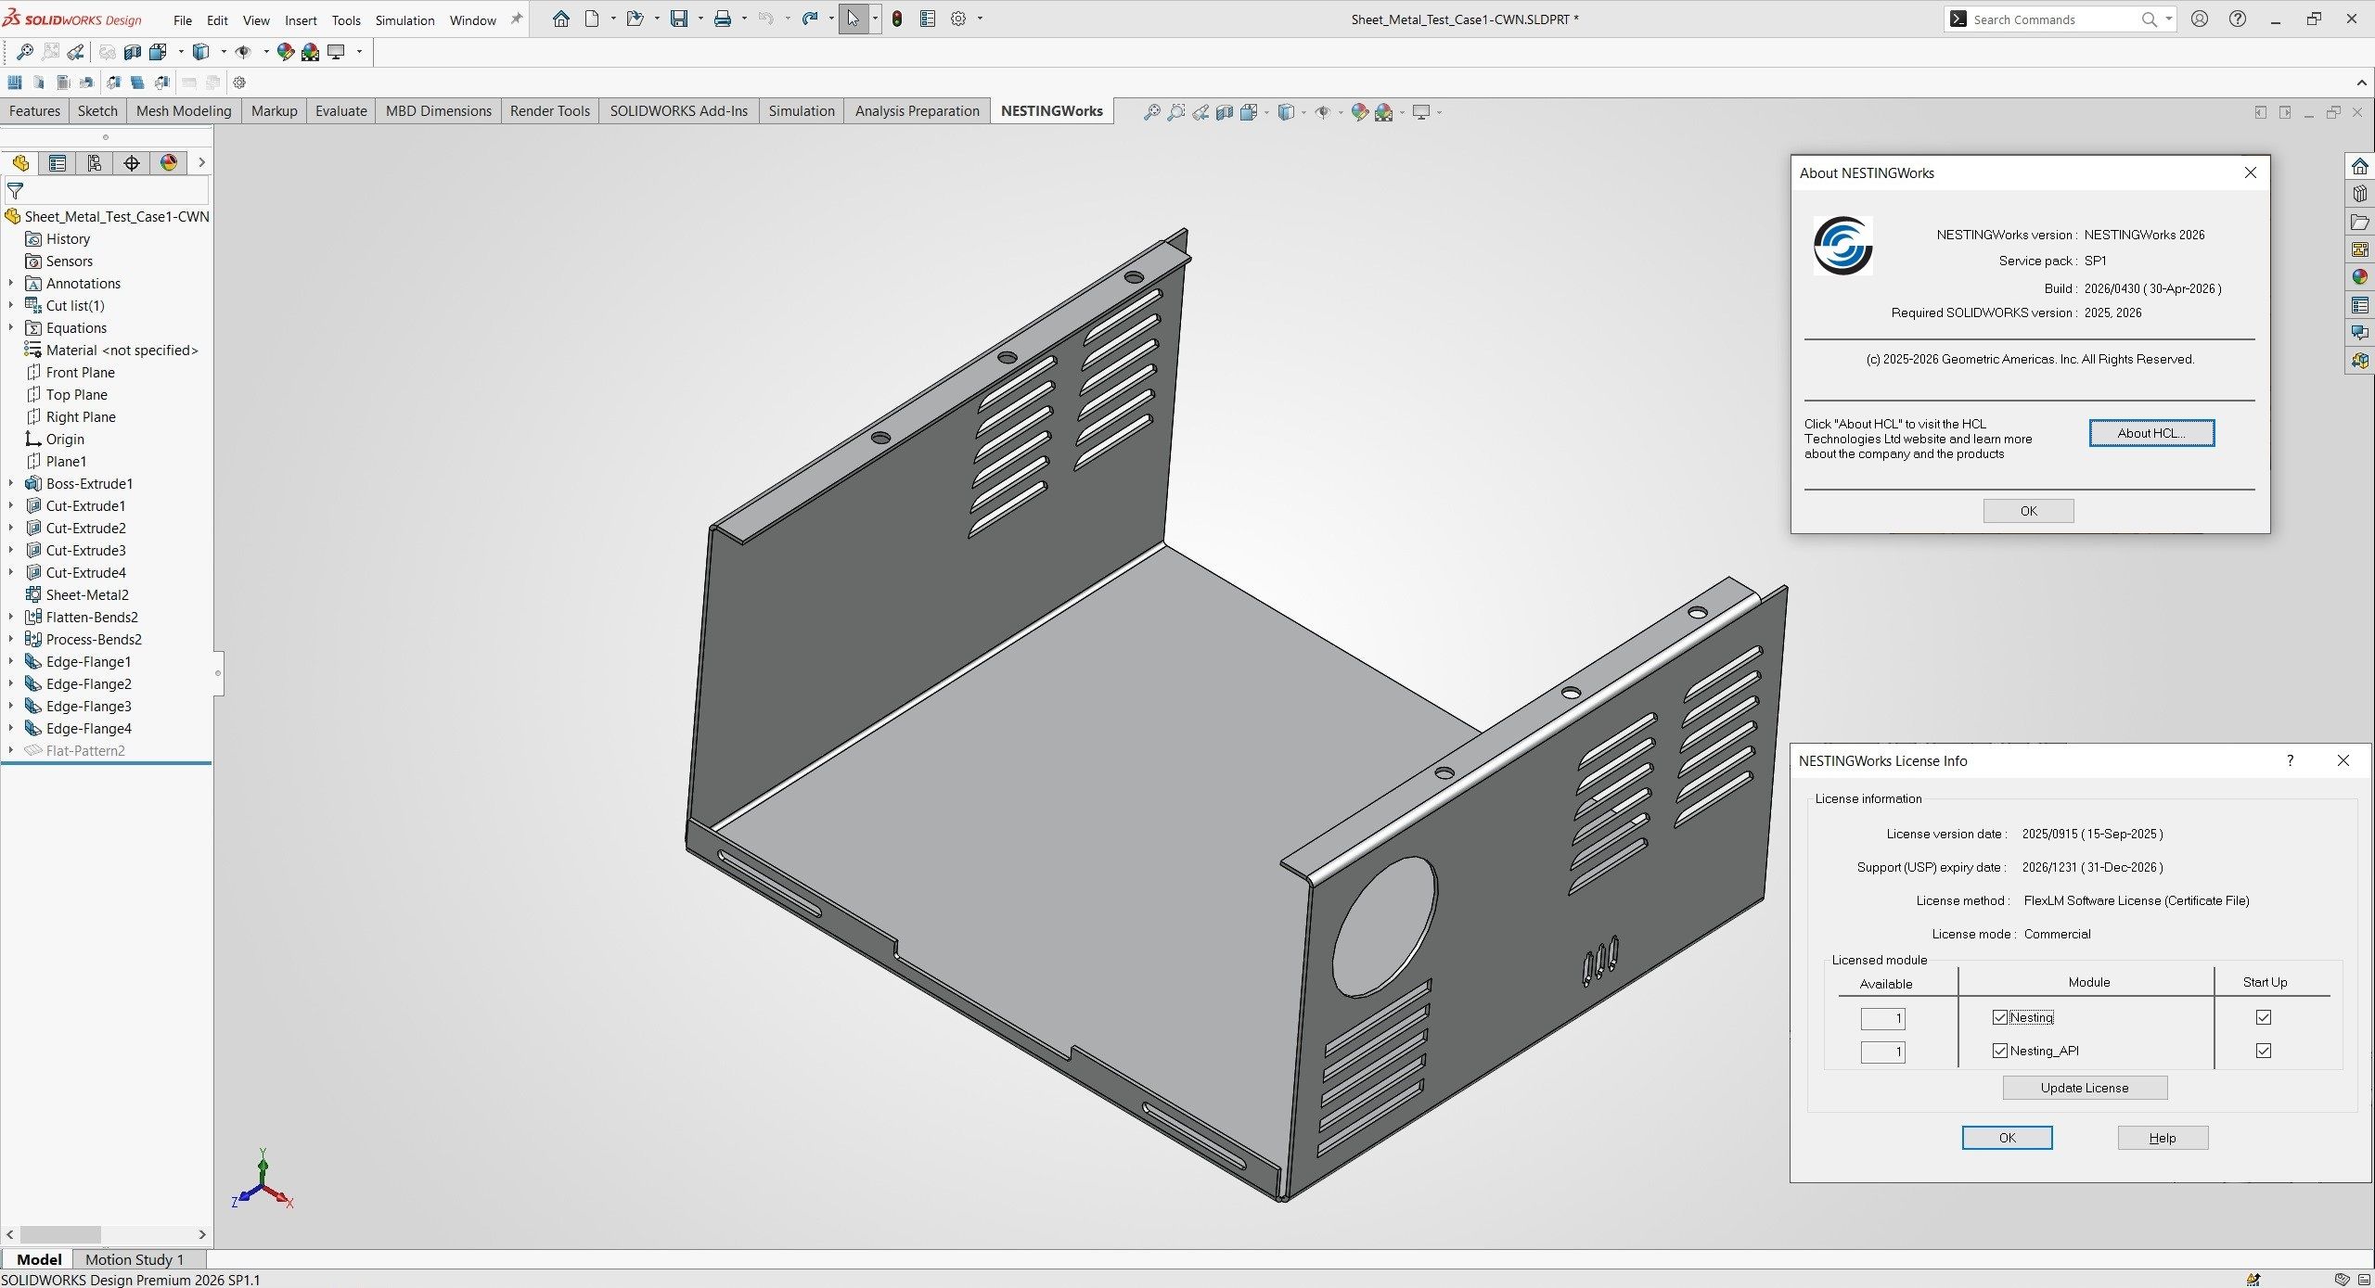
Task: Open Appearances color ball in task pane
Action: (x=2360, y=277)
